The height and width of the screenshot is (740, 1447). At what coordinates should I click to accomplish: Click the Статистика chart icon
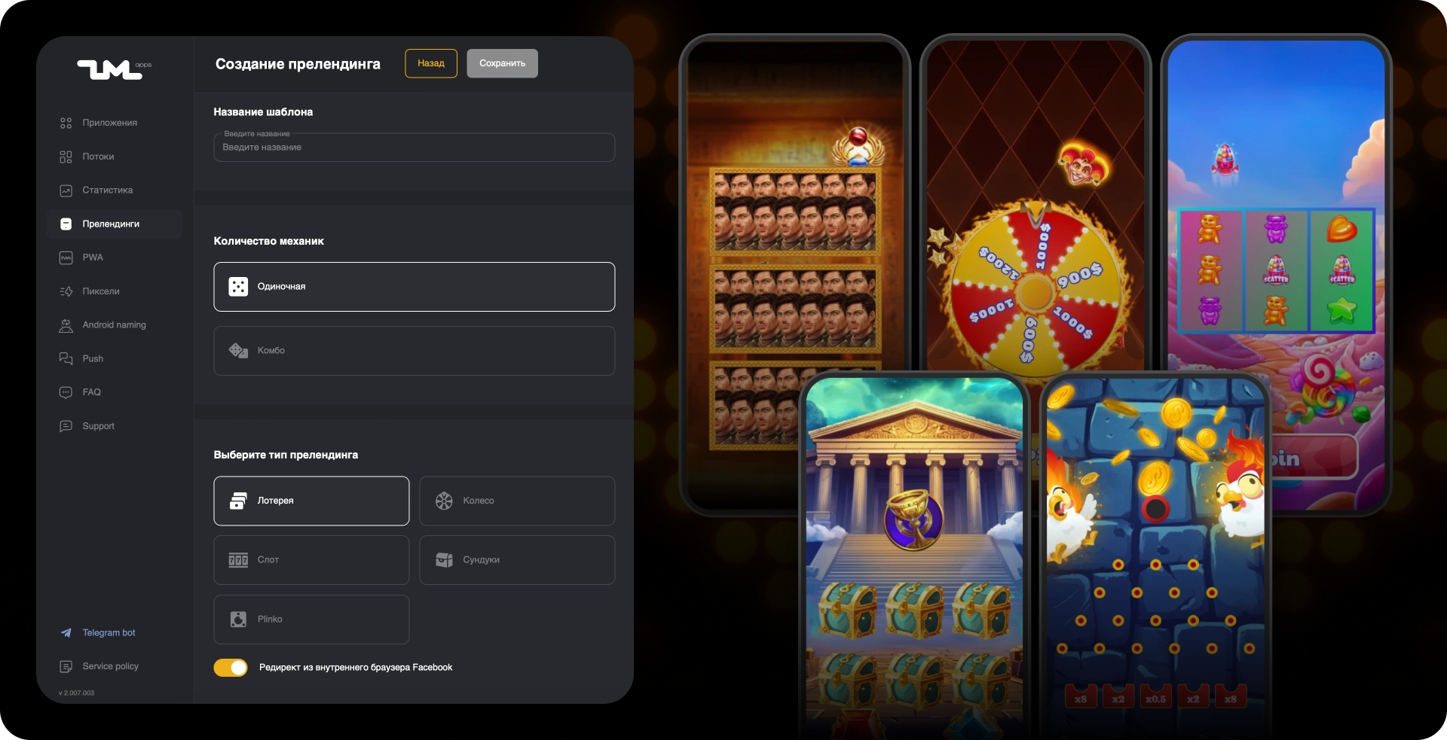66,190
